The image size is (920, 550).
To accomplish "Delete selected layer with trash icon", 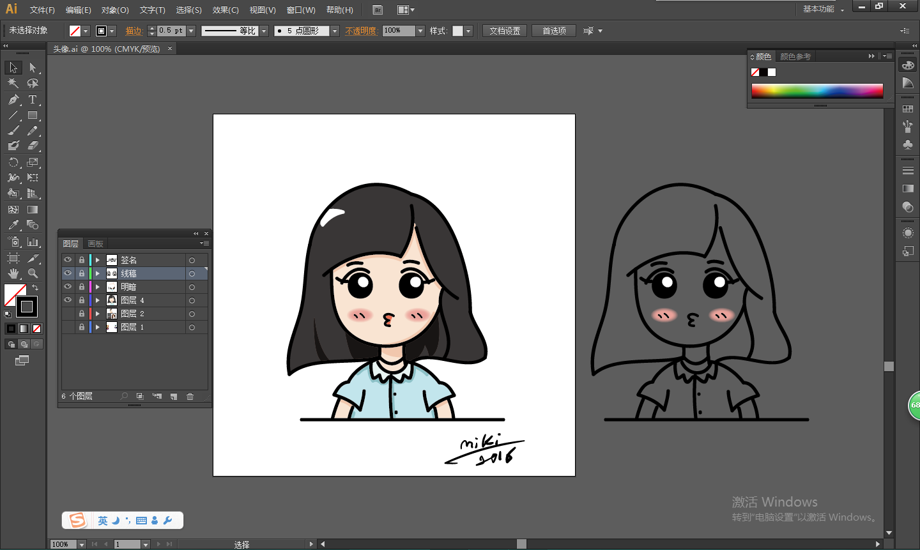I will [x=190, y=397].
